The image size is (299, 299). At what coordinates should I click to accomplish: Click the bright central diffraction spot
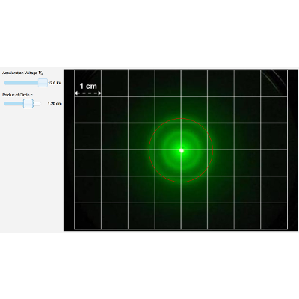click(x=182, y=150)
